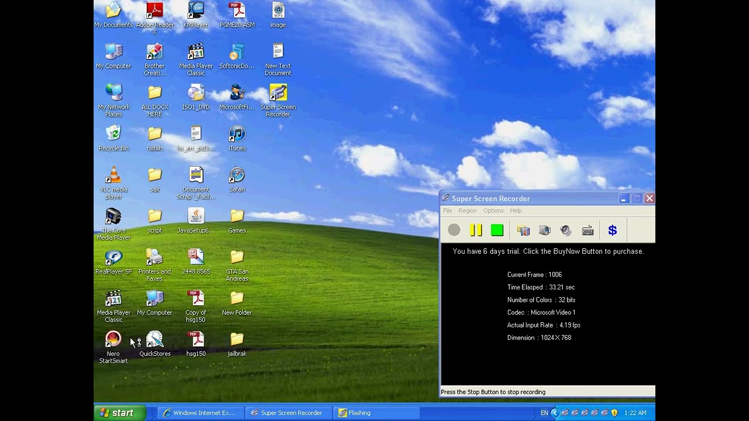Select the Copy of hsg150 PDF

click(x=196, y=306)
